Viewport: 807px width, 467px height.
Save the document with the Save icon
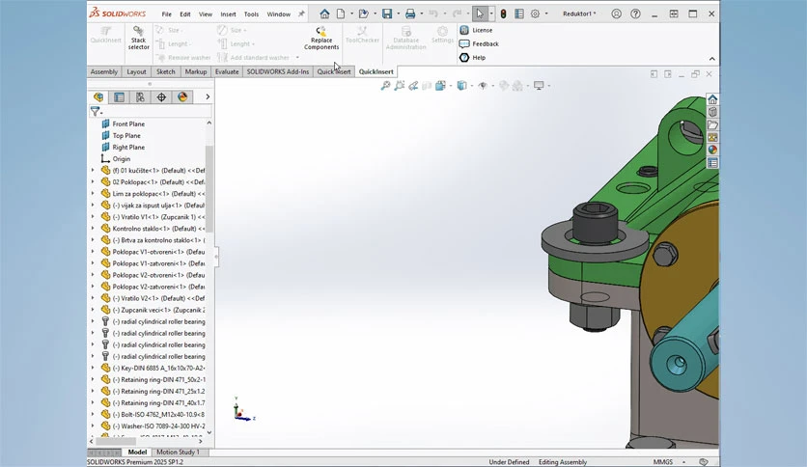pos(387,14)
